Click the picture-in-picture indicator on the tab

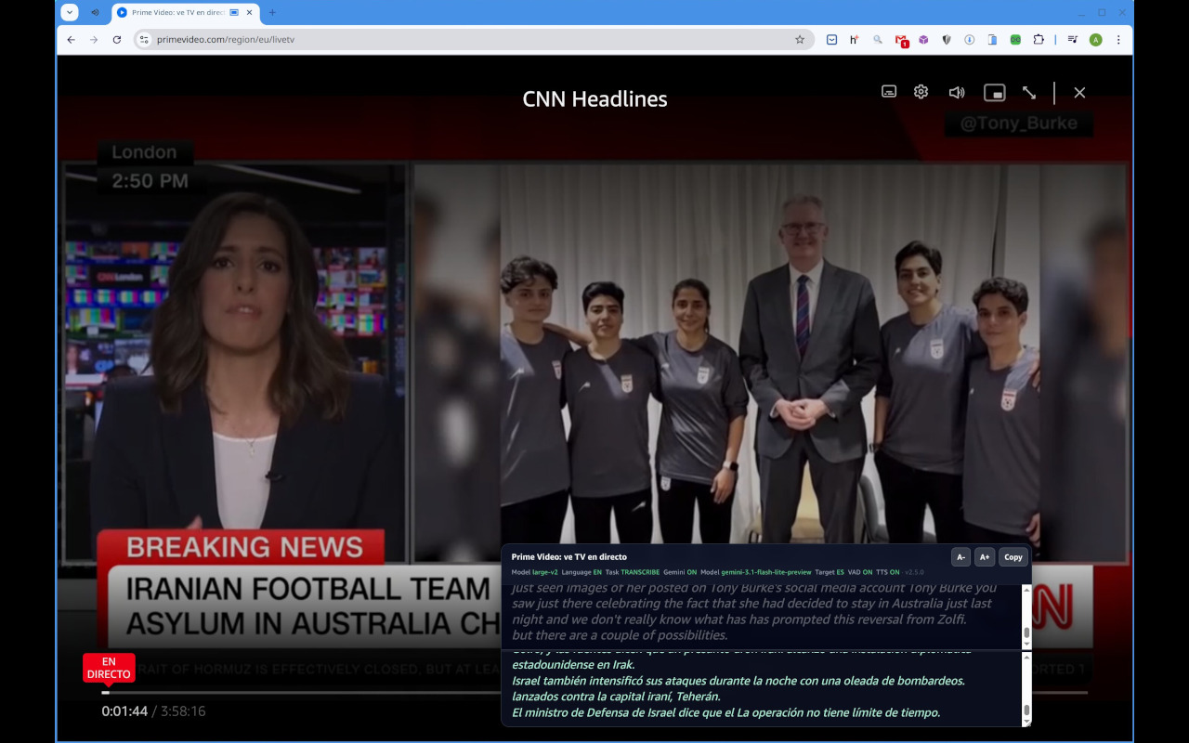pos(234,13)
